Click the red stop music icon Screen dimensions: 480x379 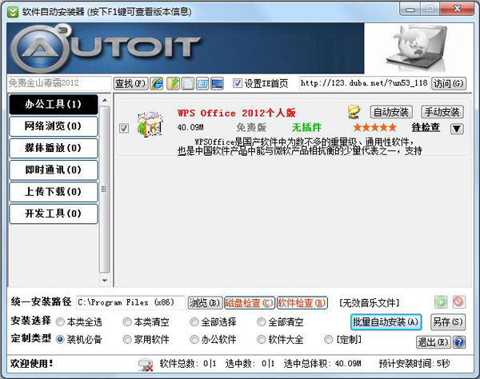[x=458, y=302]
